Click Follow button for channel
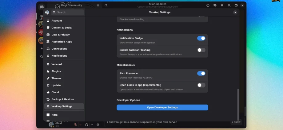 [236, 122]
